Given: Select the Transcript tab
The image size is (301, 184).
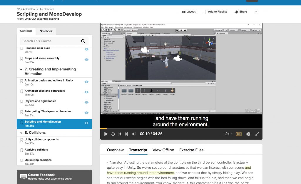Looking at the screenshot, I should coord(138,150).
